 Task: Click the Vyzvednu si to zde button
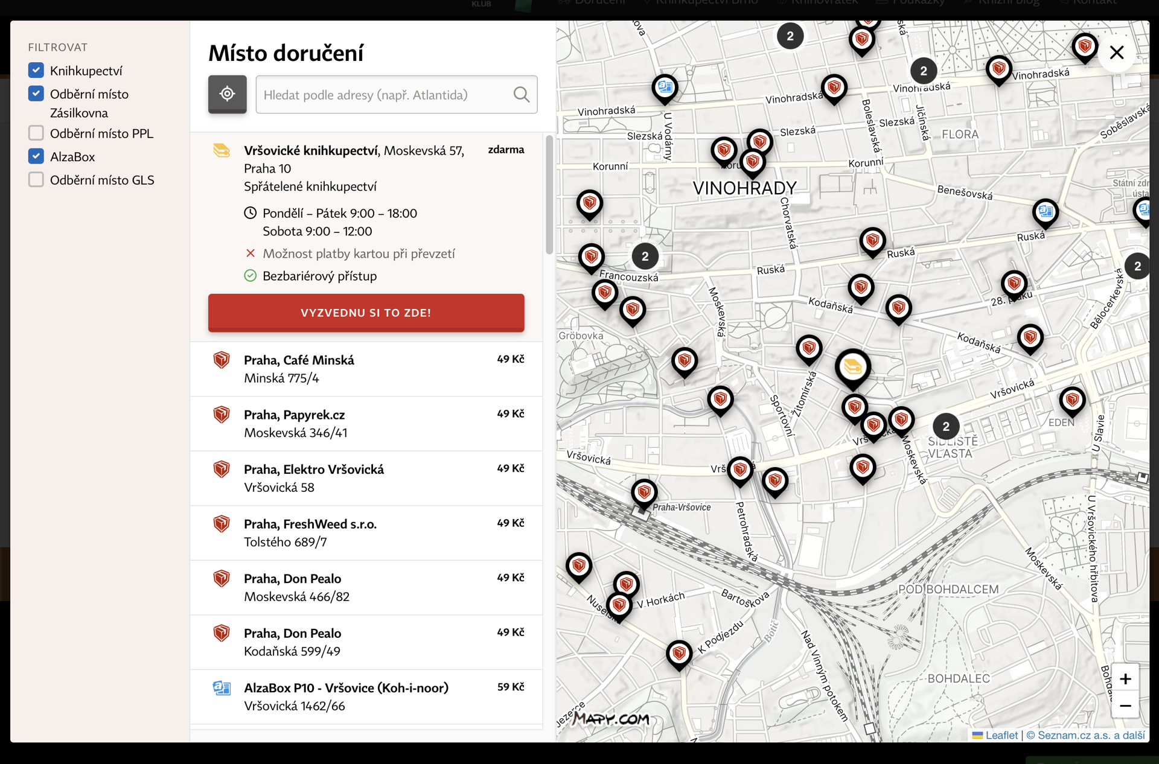(366, 313)
